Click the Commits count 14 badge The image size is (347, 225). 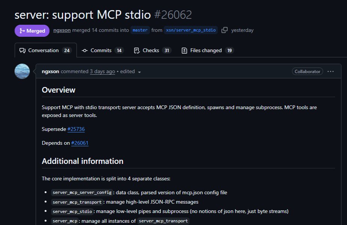(x=119, y=51)
